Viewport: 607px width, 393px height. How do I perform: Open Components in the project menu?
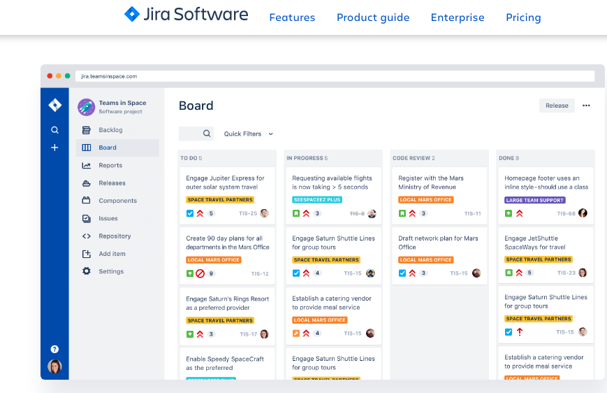tap(117, 201)
